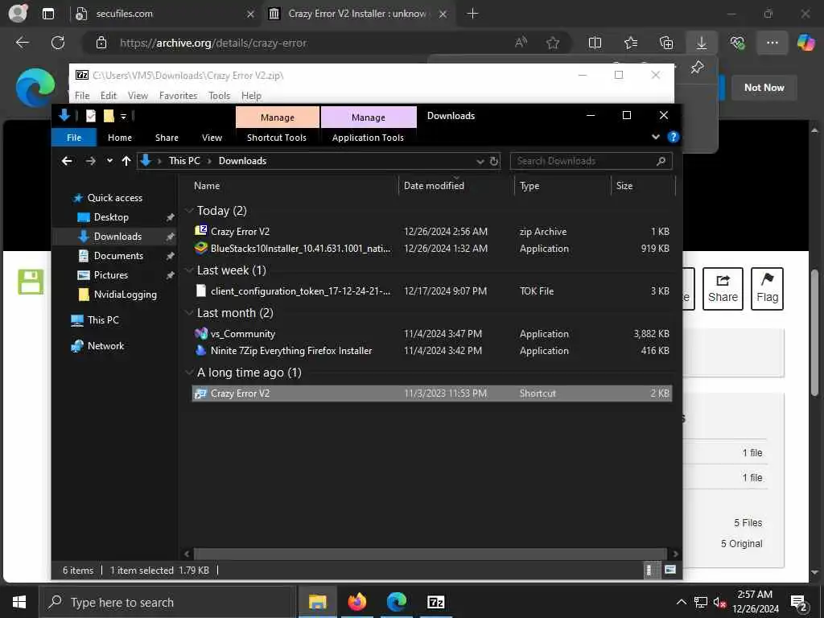The height and width of the screenshot is (618, 824).
Task: Click Not Now button
Action: 764,88
